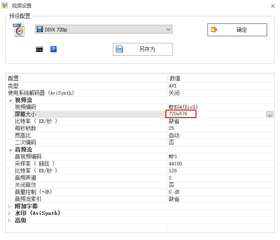Select the 二次编码 row
The image size is (280, 240).
(140, 142)
